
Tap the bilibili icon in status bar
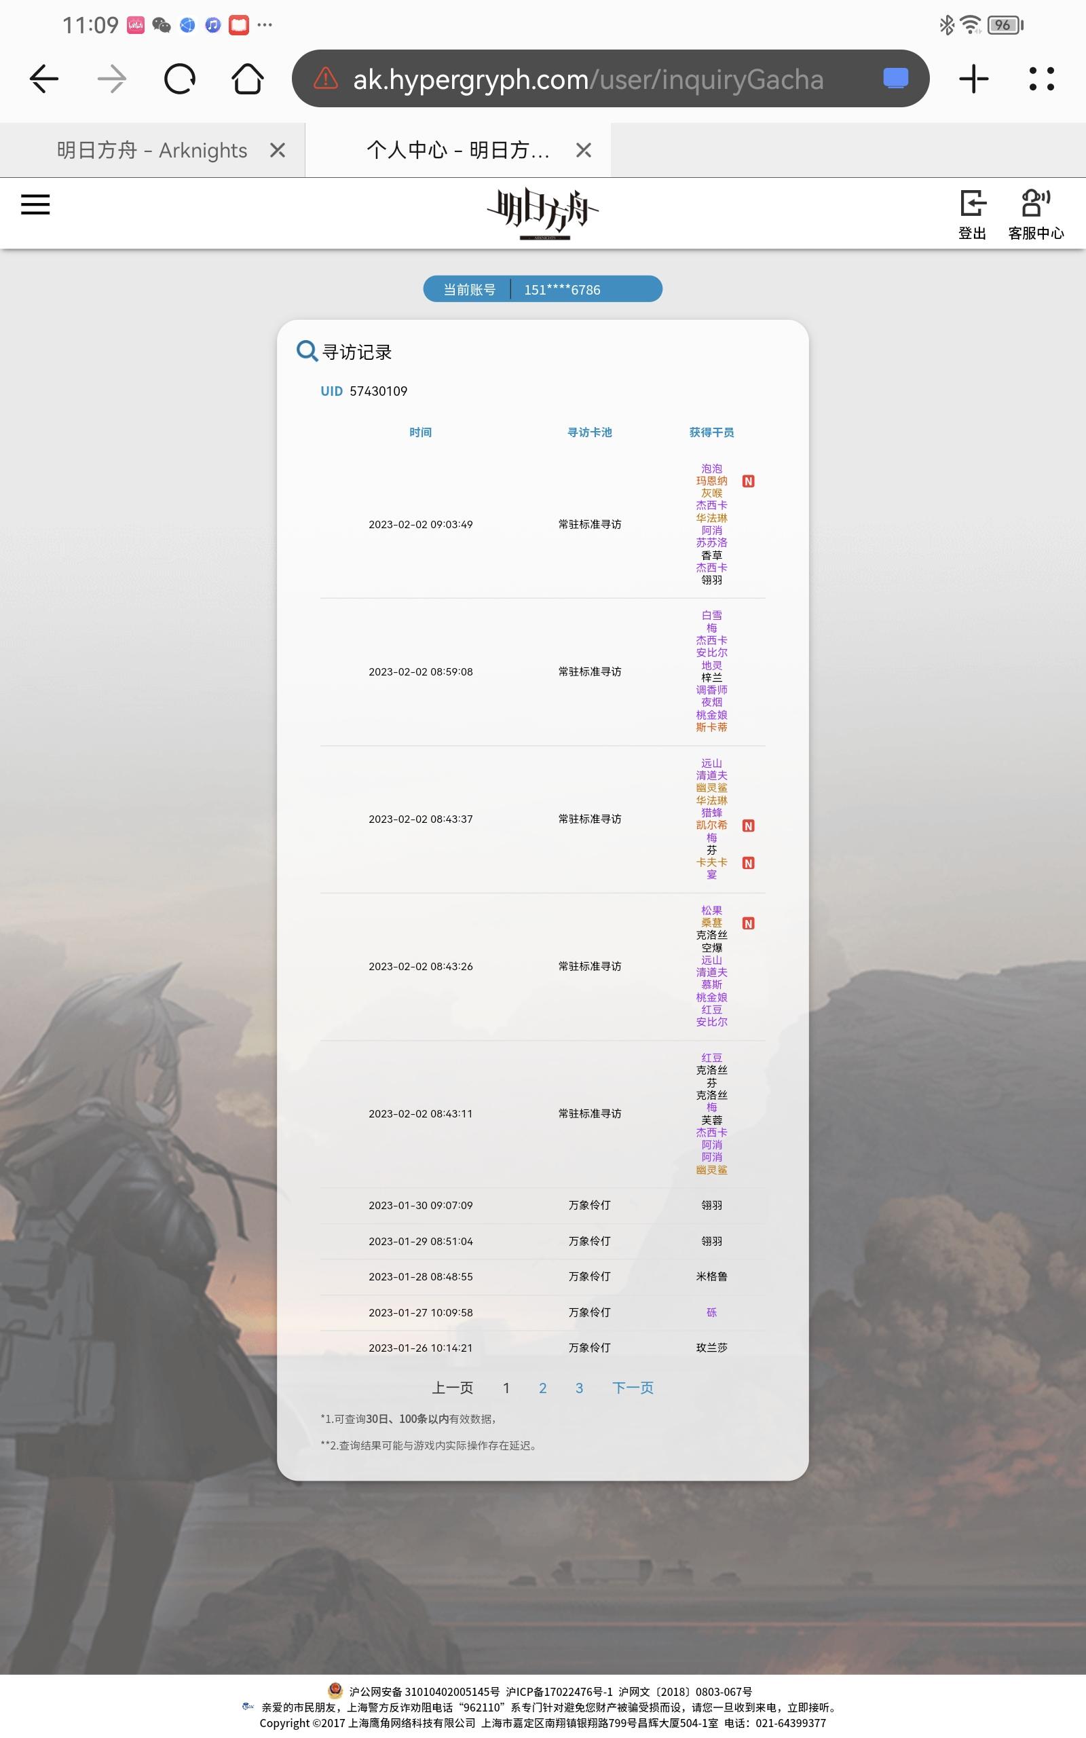[x=136, y=25]
